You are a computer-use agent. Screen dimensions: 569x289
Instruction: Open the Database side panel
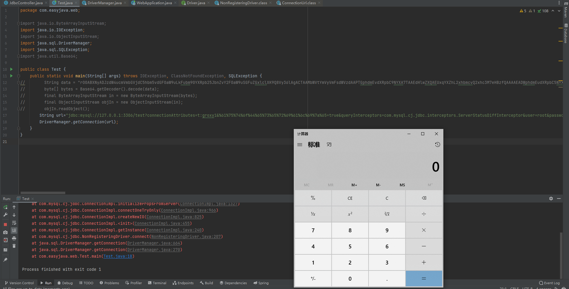pyautogui.click(x=566, y=33)
